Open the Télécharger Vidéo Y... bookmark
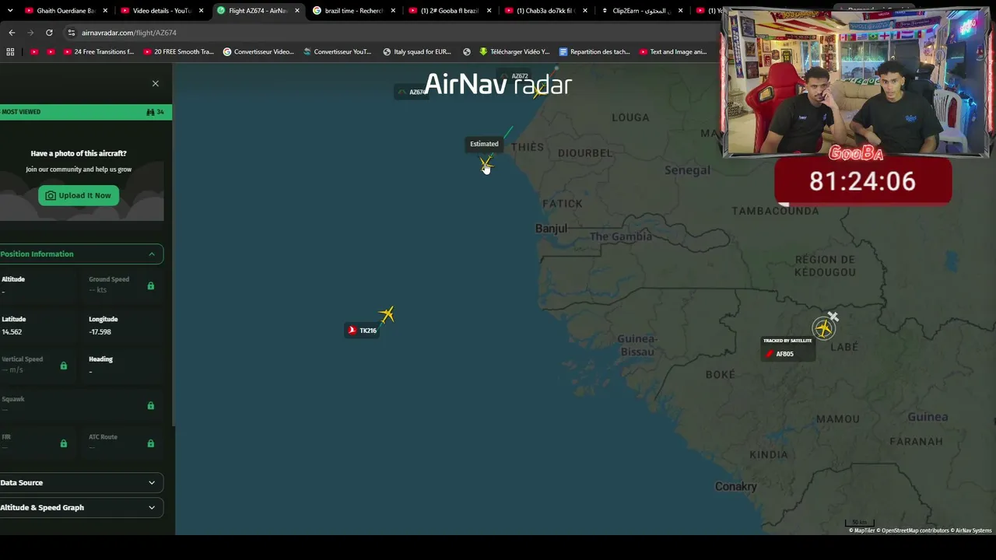Image resolution: width=996 pixels, height=560 pixels. click(x=514, y=52)
